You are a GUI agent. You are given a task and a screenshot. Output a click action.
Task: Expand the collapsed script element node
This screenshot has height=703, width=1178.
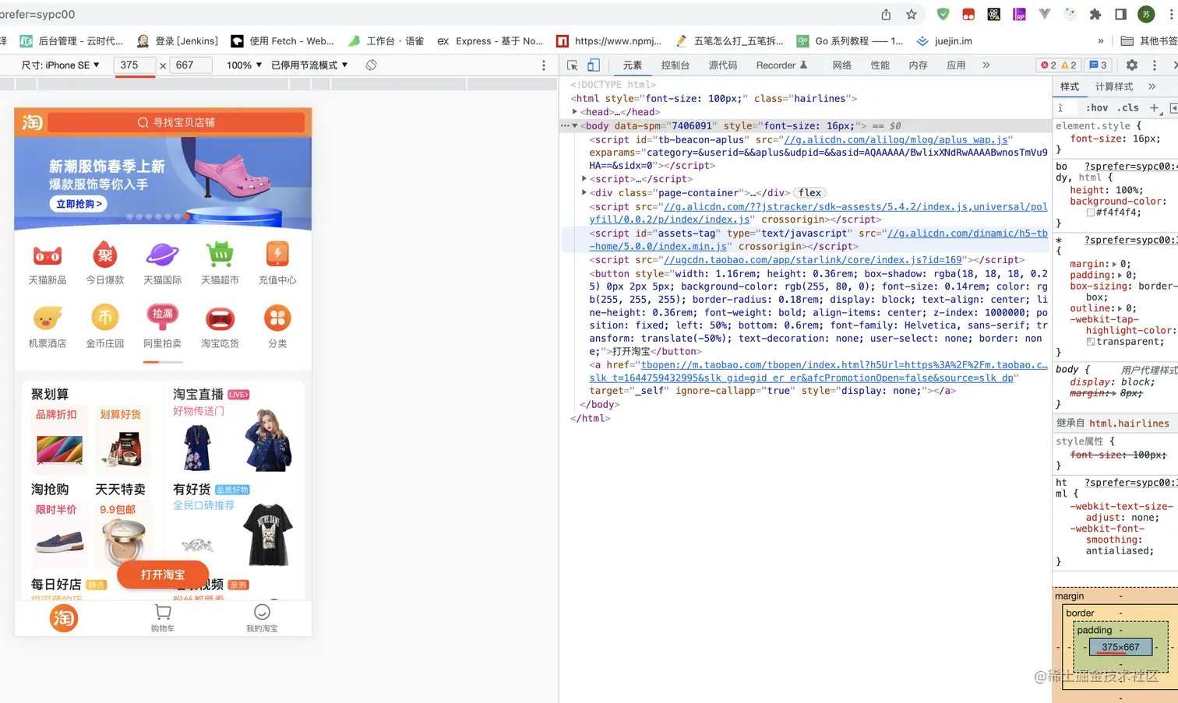pyautogui.click(x=584, y=179)
